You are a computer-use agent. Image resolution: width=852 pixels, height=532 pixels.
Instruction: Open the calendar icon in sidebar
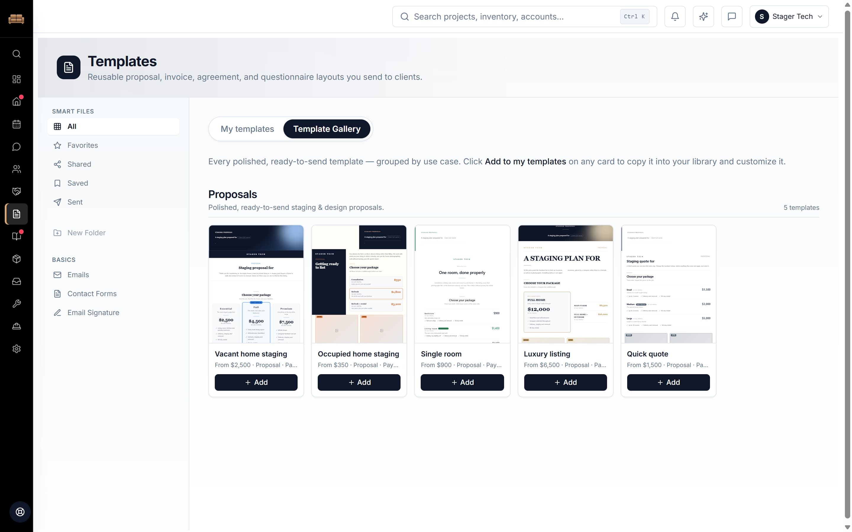(17, 124)
